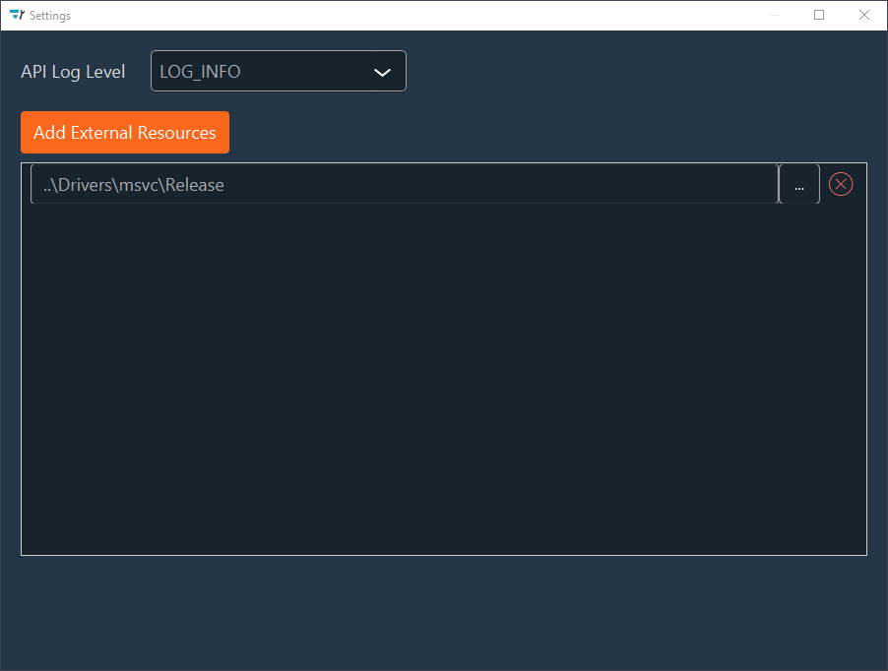Click the word Drivers in the path field
This screenshot has width=888, height=671.
pyautogui.click(x=88, y=185)
